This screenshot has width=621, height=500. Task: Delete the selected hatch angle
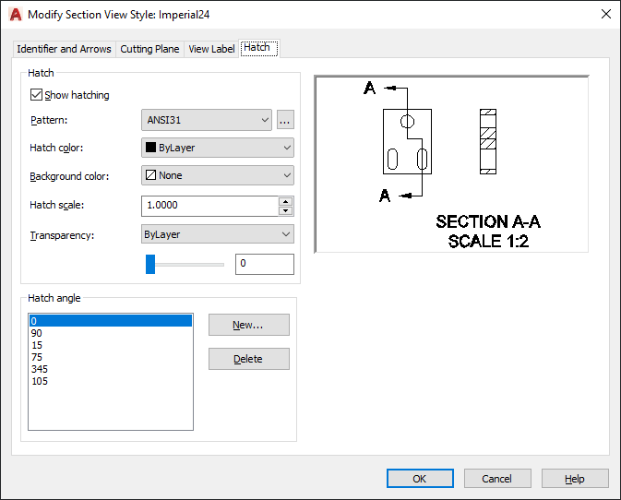point(249,359)
